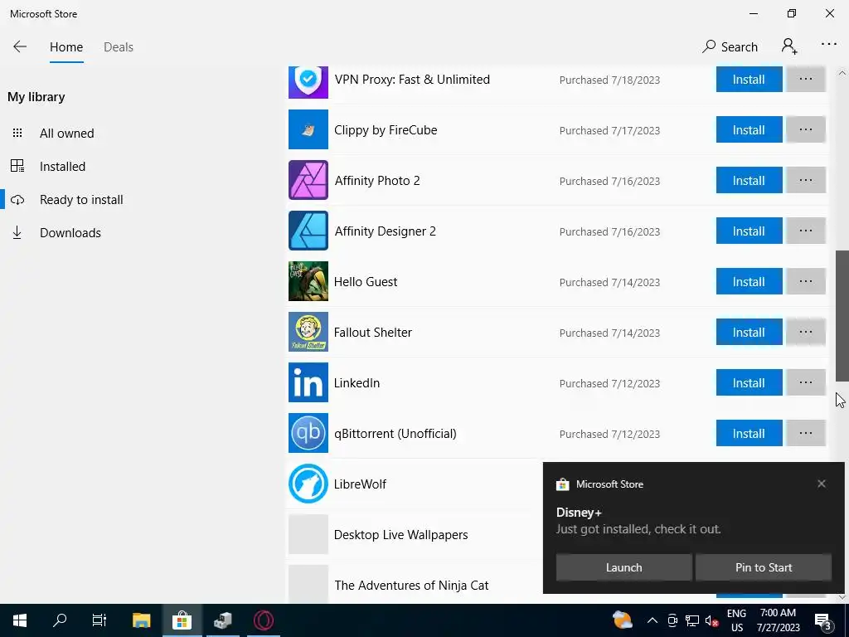Viewport: 849px width, 637px height.
Task: Click the taskbar clock showing 7:00 AM
Action: 778,620
